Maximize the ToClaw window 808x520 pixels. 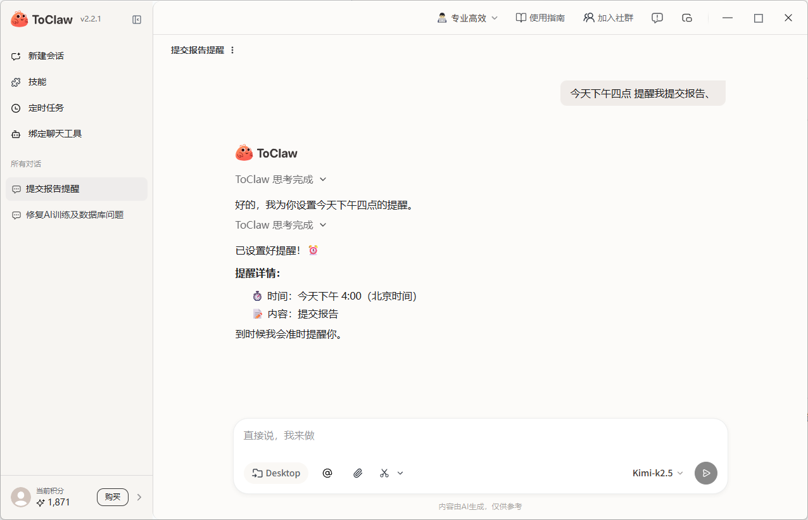[759, 18]
